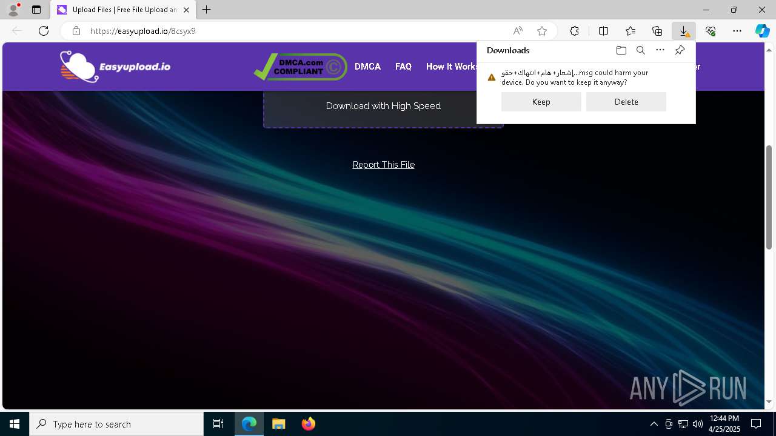Screen dimensions: 776x436
Task: Add page to favorites star icon
Action: 542,31
